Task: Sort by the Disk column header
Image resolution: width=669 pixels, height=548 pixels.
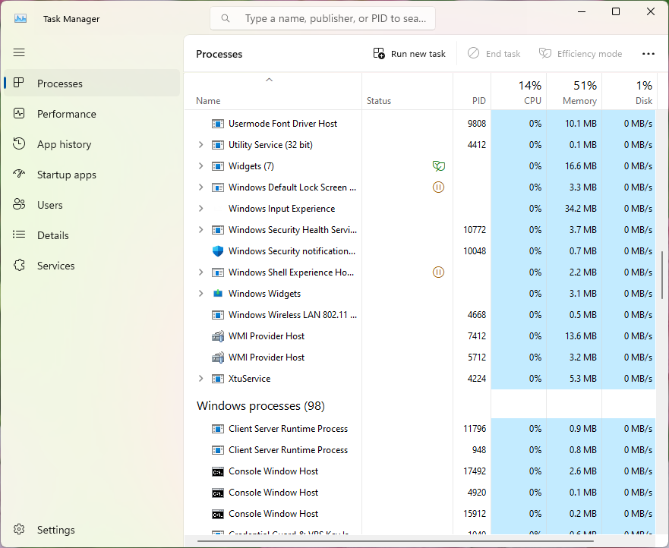Action: click(x=630, y=91)
